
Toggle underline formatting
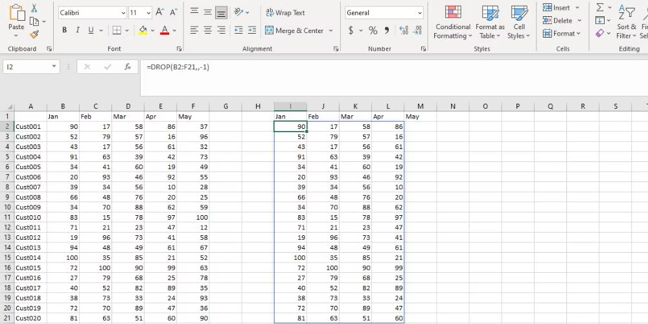point(91,30)
